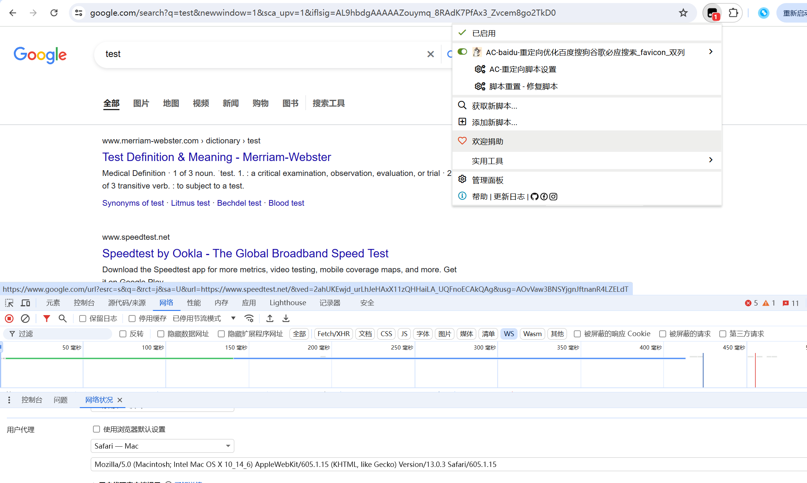Image resolution: width=807 pixels, height=483 pixels.
Task: Click the red load marker in timeline
Action: (x=755, y=370)
